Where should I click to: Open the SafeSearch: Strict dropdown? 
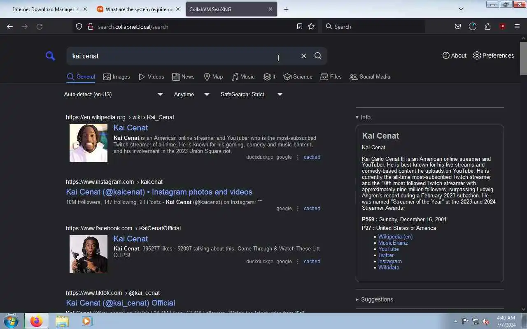(x=252, y=94)
